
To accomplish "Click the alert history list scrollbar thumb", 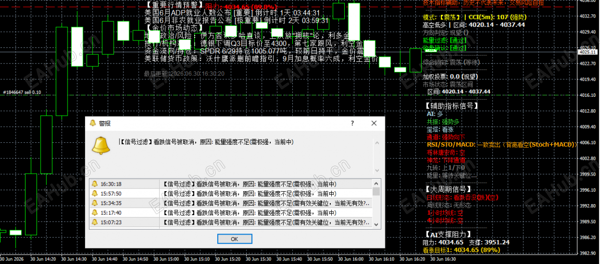I will [x=376, y=191].
